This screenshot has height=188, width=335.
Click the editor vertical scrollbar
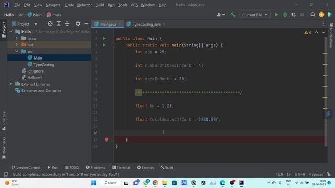pos(326,92)
